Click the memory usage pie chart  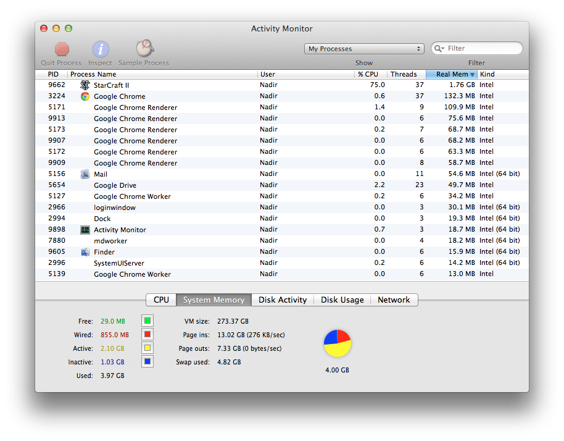pyautogui.click(x=338, y=343)
